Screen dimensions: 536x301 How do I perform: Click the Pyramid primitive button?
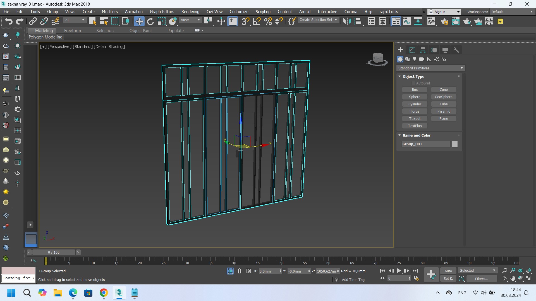[444, 111]
